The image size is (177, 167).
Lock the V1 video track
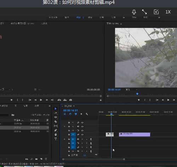coord(69,135)
